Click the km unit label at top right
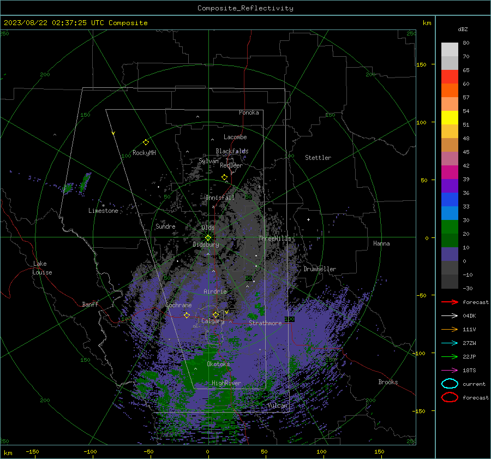The height and width of the screenshot is (459, 491). tap(427, 23)
